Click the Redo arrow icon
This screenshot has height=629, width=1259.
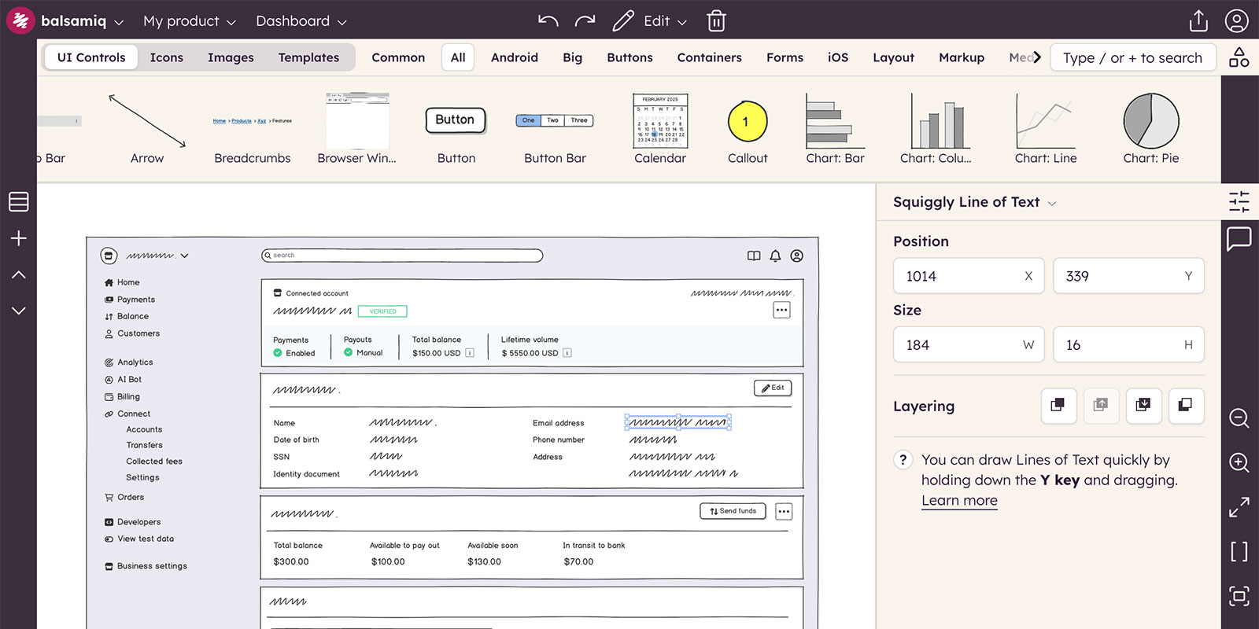point(585,21)
